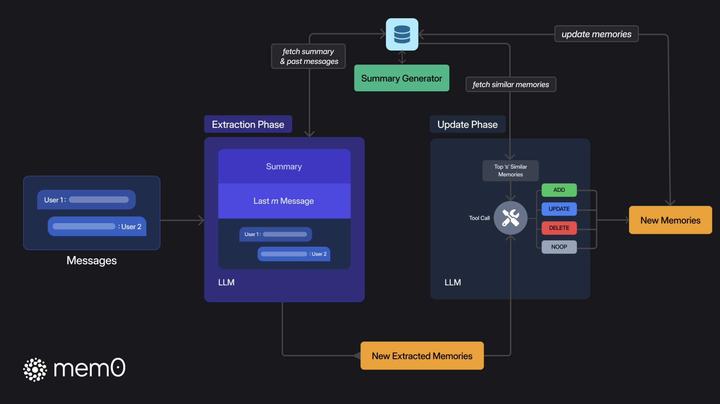Click the Update Phase heading
The image size is (720, 404).
[x=468, y=124]
